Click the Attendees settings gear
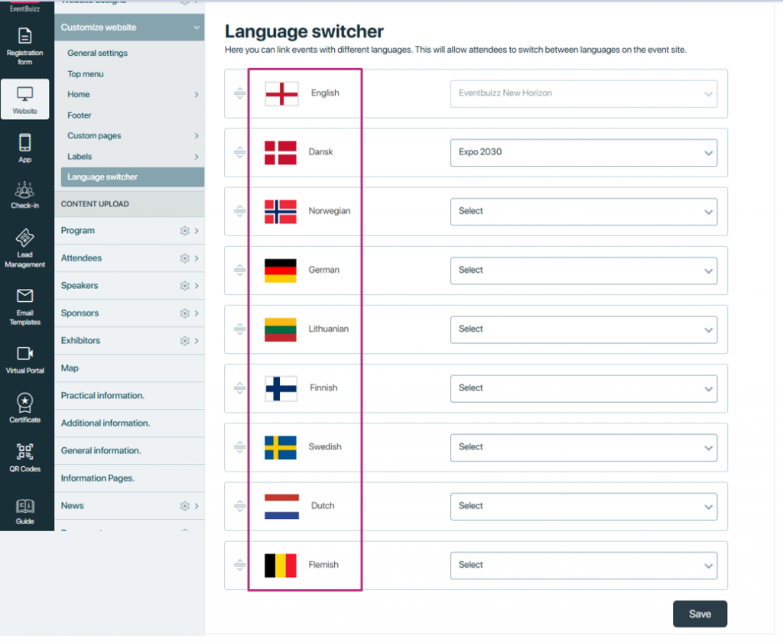The image size is (783, 642). click(x=185, y=258)
